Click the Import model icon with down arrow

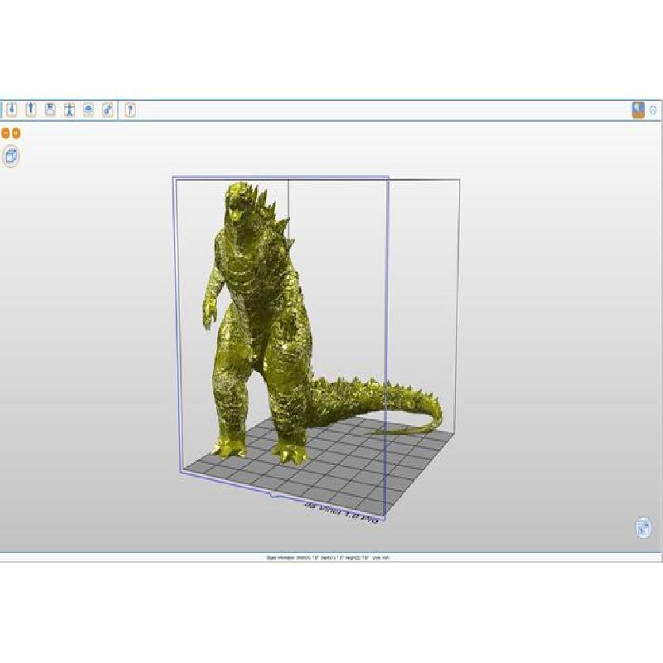click(12, 109)
